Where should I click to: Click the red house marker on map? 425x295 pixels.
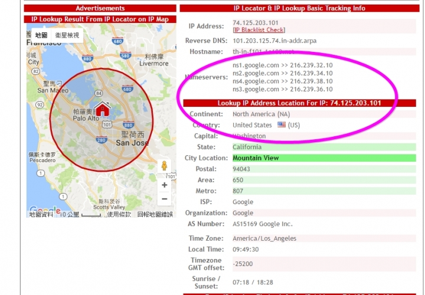[x=103, y=109]
